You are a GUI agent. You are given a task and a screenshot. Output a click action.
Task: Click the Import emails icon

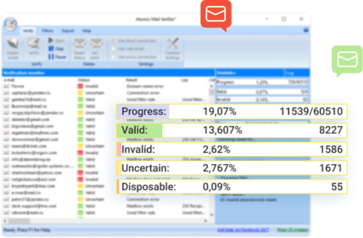click(x=13, y=45)
